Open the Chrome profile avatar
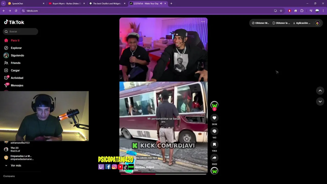This screenshot has width=327, height=184. point(317,11)
